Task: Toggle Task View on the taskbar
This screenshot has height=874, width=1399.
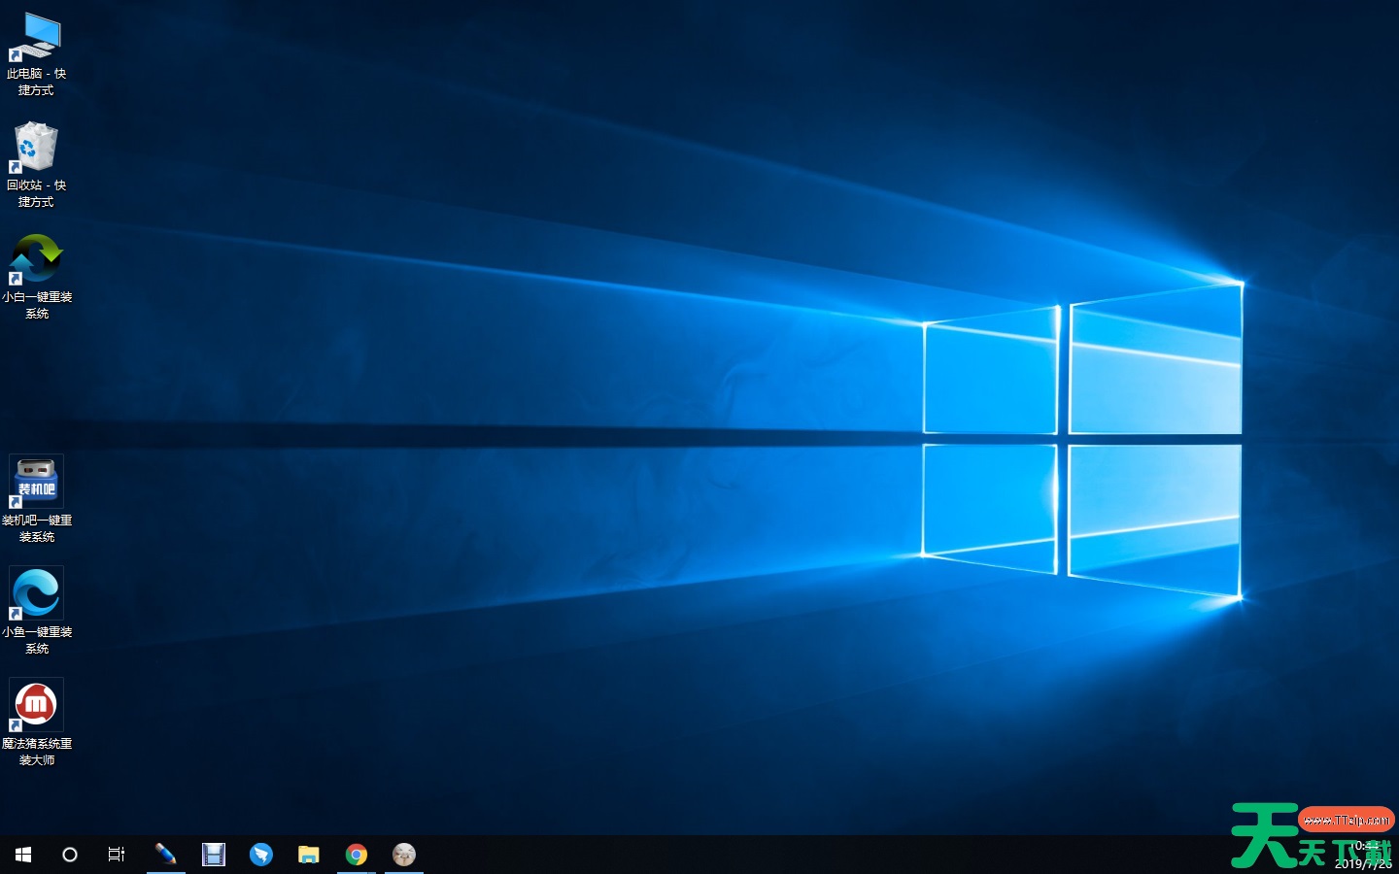Action: (x=116, y=855)
